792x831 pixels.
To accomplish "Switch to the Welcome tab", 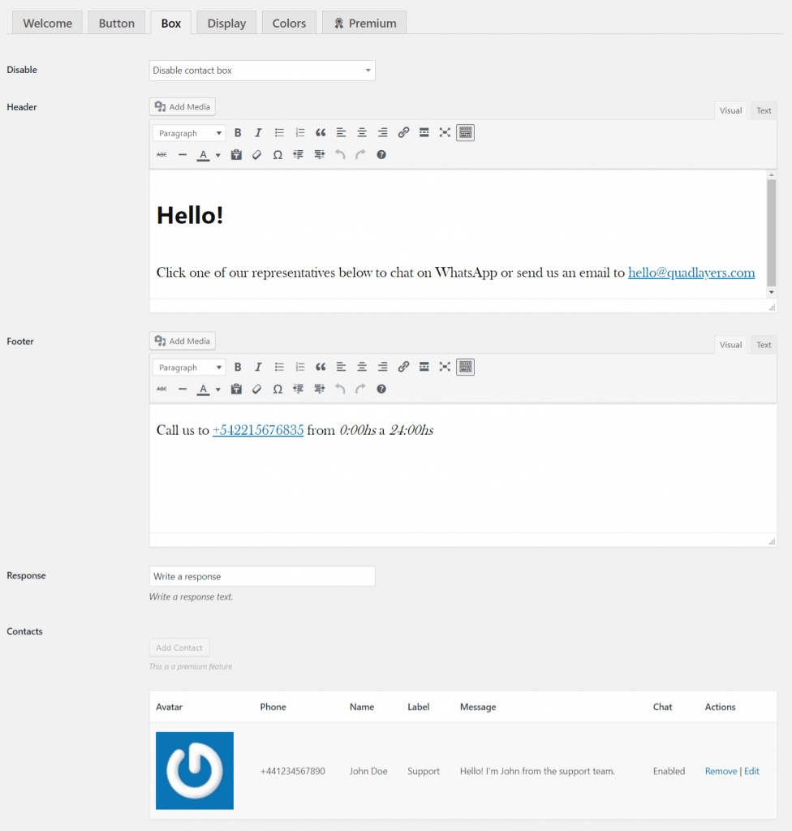I will 47,23.
